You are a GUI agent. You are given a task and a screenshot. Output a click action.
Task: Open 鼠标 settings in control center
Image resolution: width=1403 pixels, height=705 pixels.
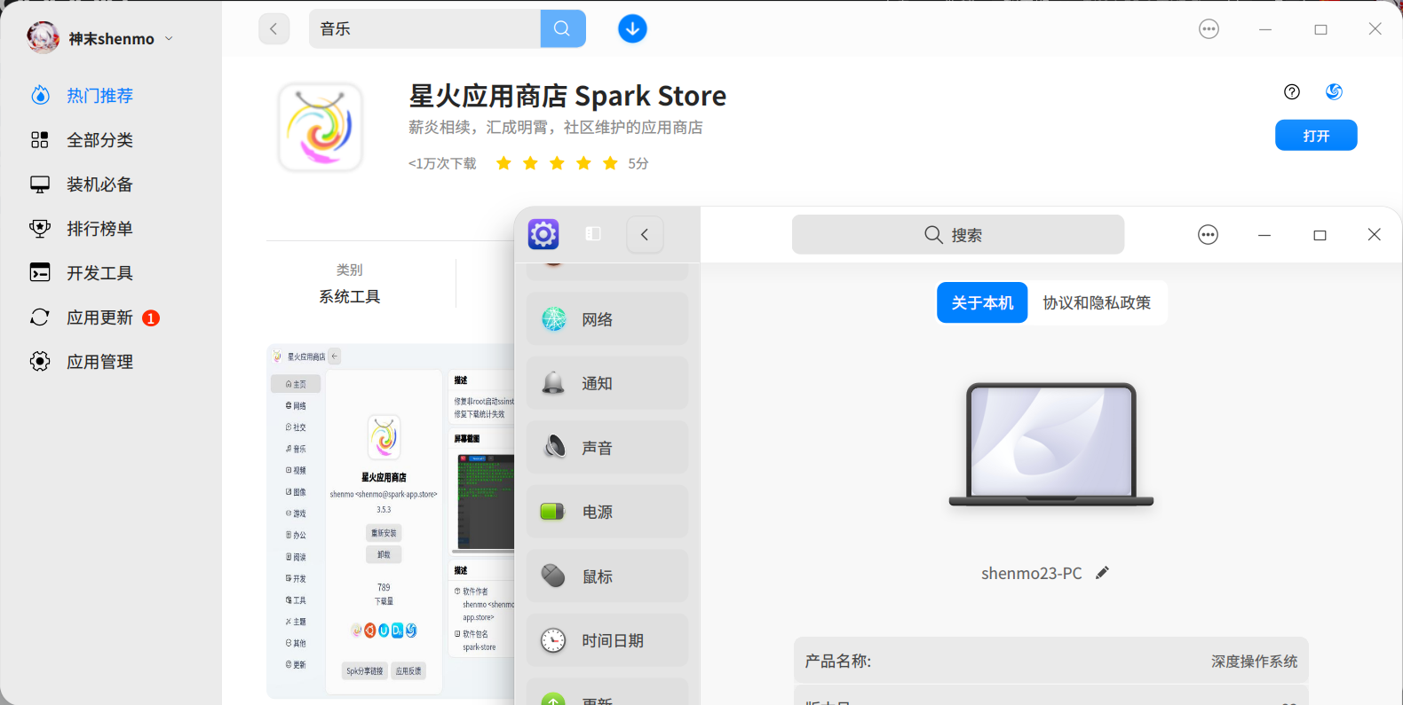point(607,576)
